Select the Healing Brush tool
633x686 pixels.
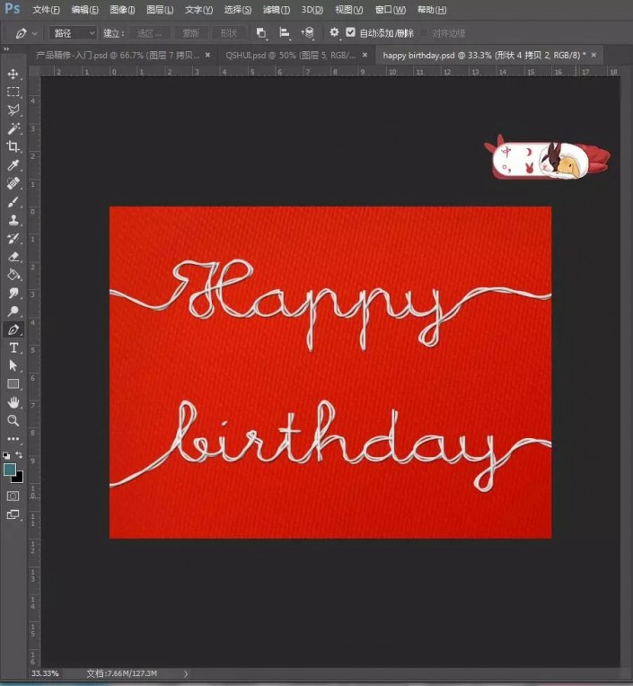(13, 183)
